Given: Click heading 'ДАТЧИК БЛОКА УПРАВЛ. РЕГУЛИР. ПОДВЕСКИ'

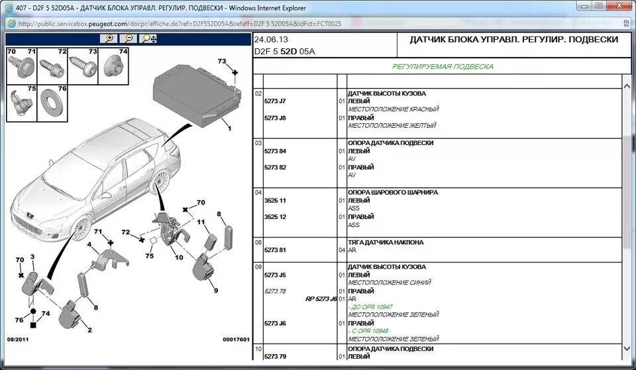Looking at the screenshot, I should point(514,40).
